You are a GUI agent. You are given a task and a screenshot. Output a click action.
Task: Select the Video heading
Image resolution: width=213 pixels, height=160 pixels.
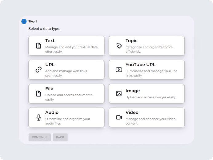(132, 113)
